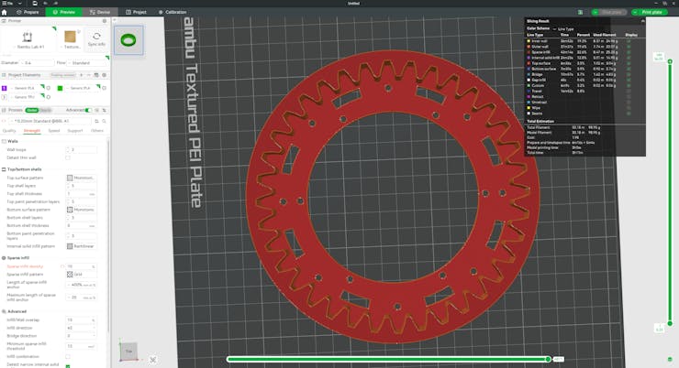
Task: Click the save project icon in title bar
Action: (x=35, y=3)
